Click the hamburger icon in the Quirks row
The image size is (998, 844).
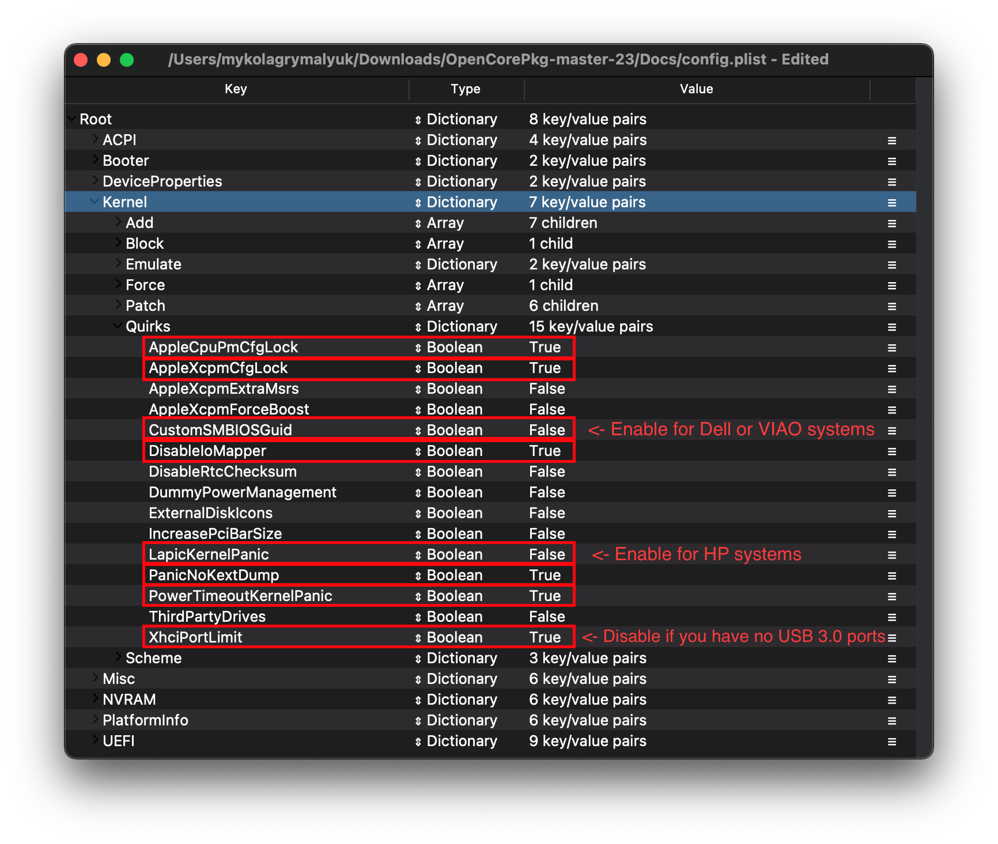pyautogui.click(x=891, y=327)
